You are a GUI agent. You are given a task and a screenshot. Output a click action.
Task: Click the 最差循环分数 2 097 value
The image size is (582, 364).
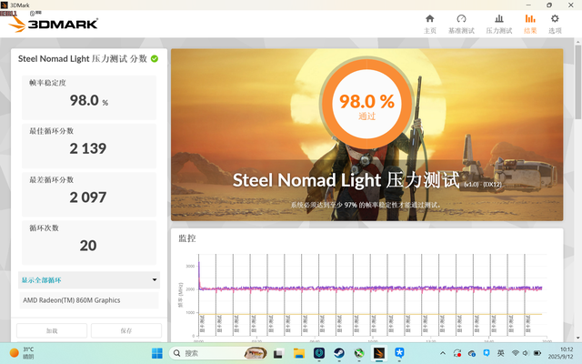coord(88,197)
